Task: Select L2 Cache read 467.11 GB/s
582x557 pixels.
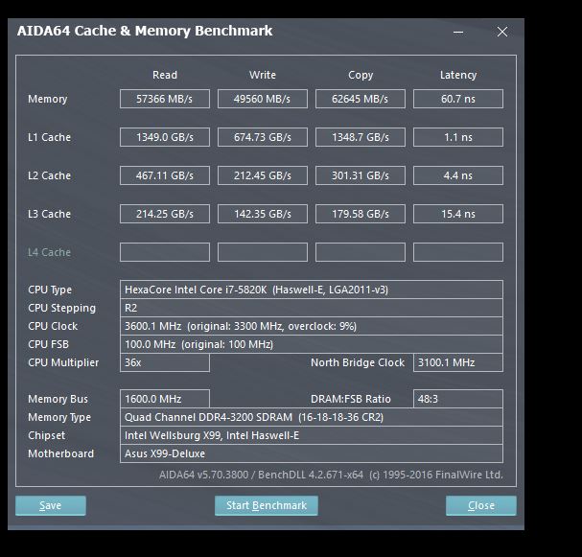Action: point(165,175)
